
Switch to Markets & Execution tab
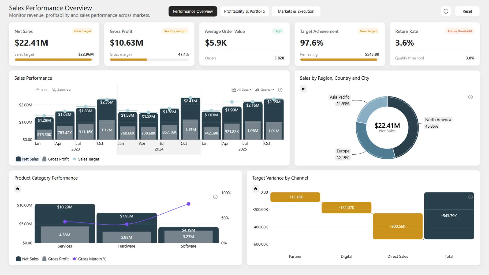(296, 11)
